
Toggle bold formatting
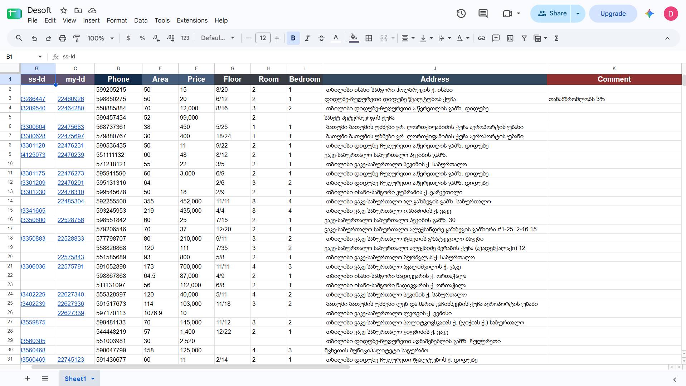coord(293,38)
